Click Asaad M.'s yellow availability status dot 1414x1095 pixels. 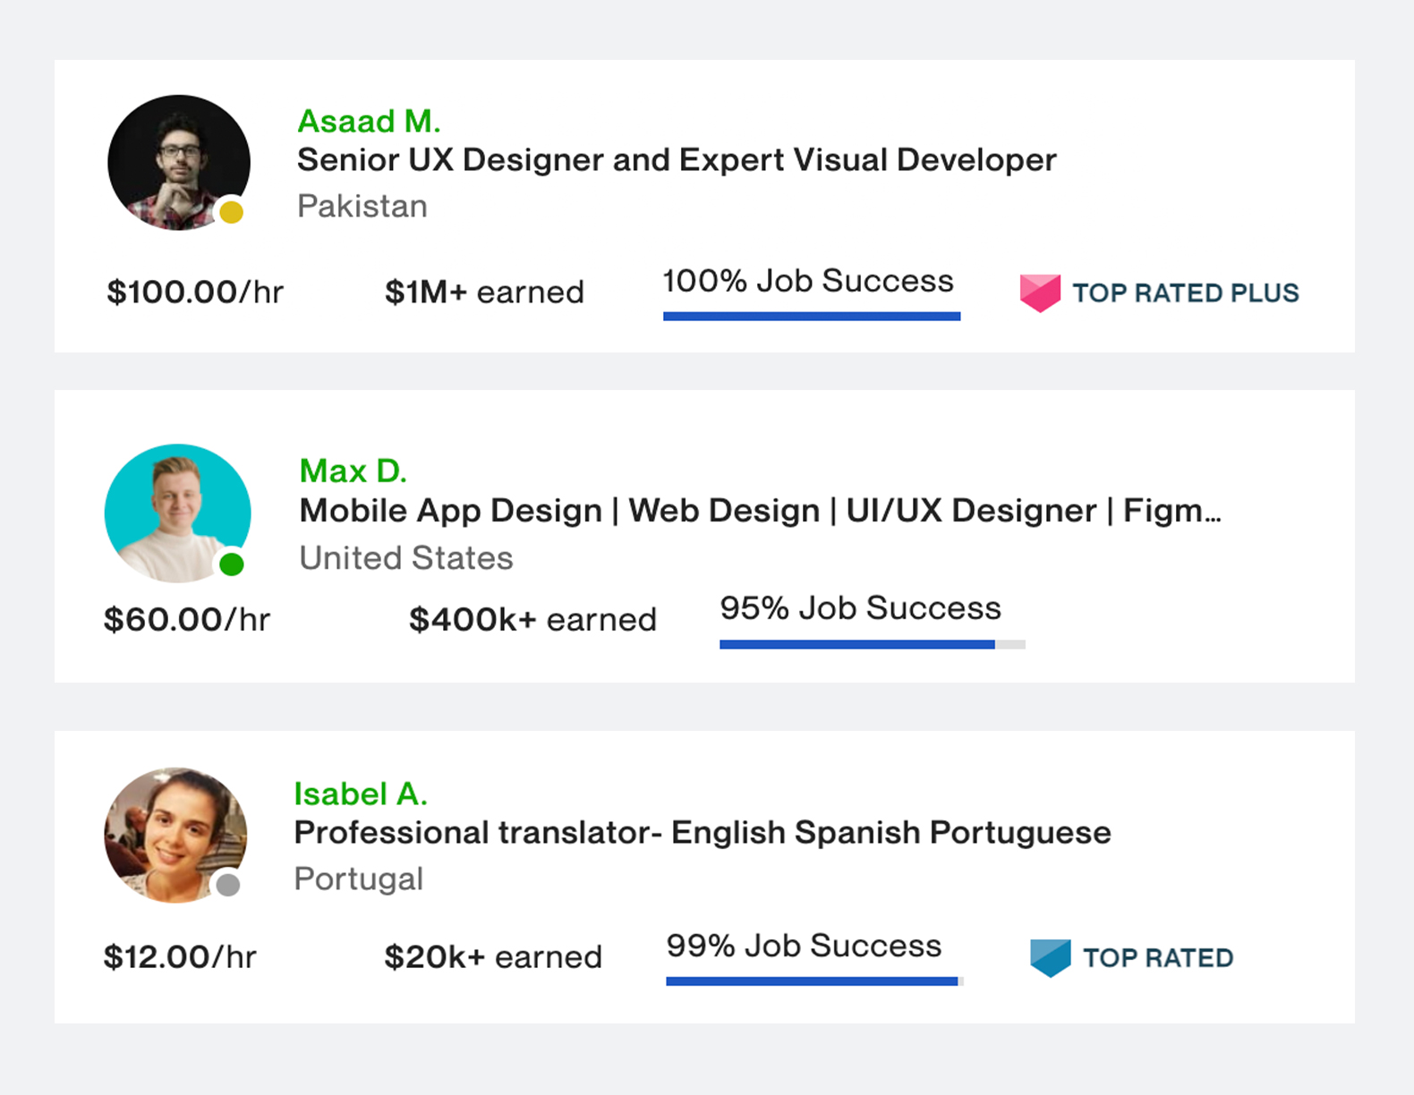231,212
